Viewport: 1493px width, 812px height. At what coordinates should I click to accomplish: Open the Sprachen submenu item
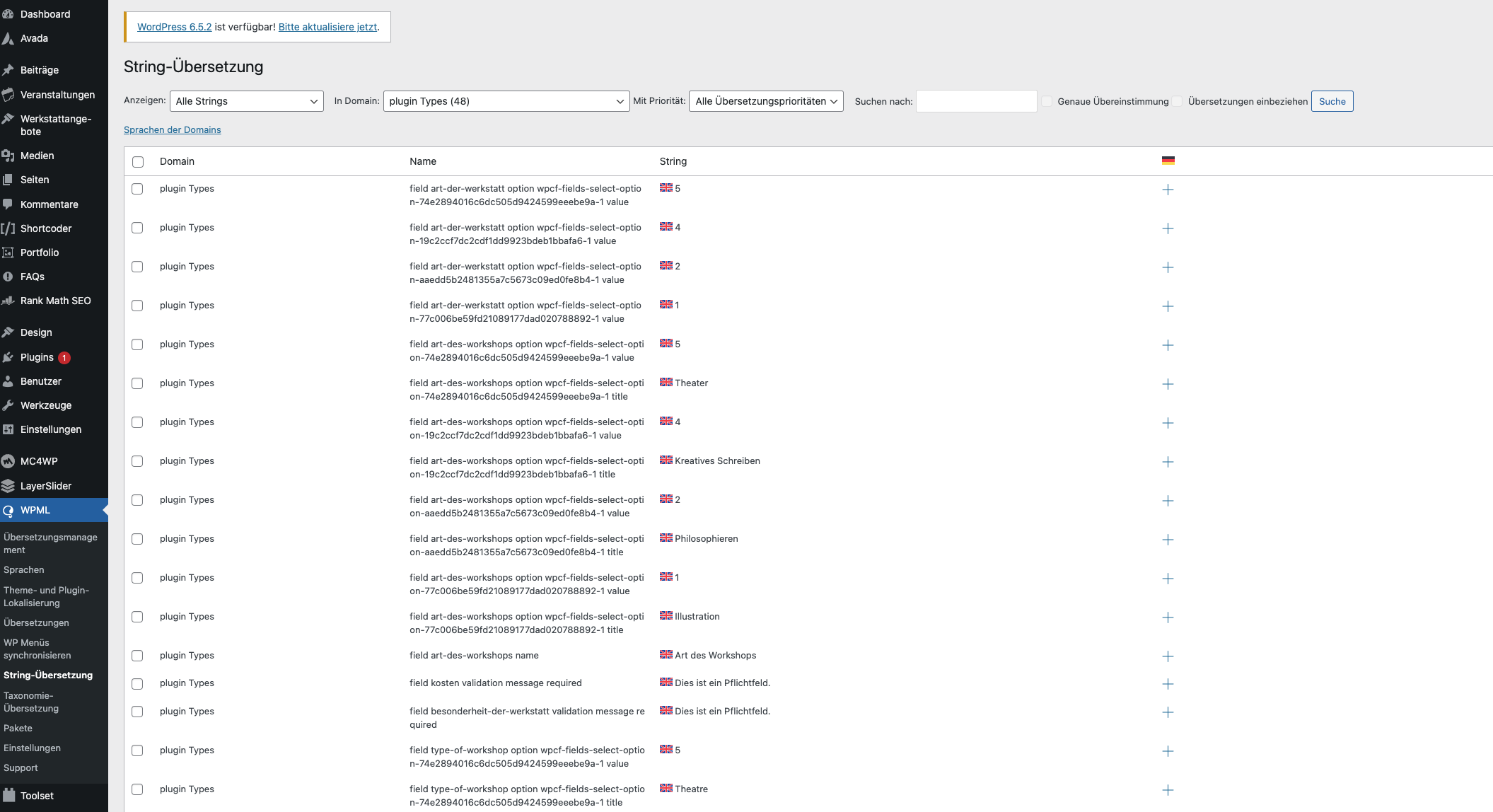point(24,569)
